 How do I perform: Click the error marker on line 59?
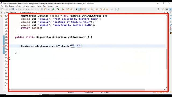pyautogui.click(x=3, y=46)
